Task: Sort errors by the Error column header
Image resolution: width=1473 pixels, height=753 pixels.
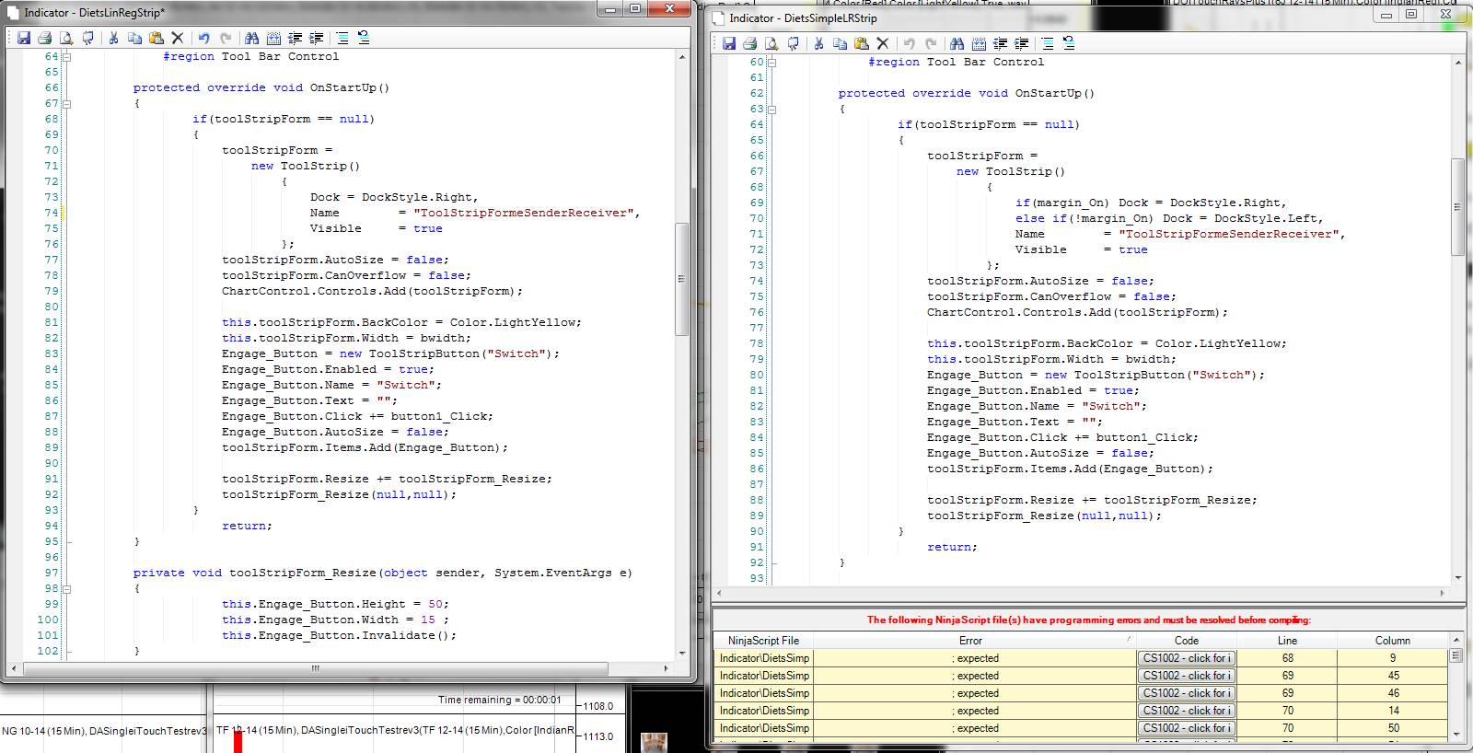Action: [970, 640]
